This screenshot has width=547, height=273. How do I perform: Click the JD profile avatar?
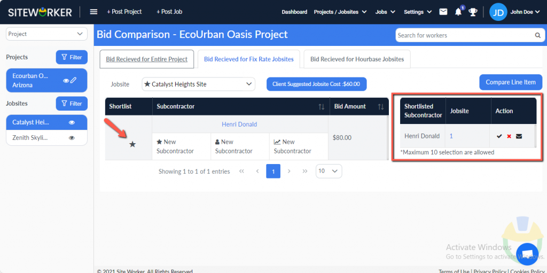click(498, 12)
